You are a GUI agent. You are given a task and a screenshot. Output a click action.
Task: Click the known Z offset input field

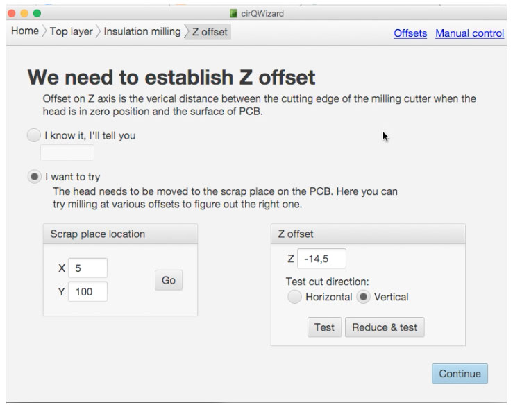67,153
